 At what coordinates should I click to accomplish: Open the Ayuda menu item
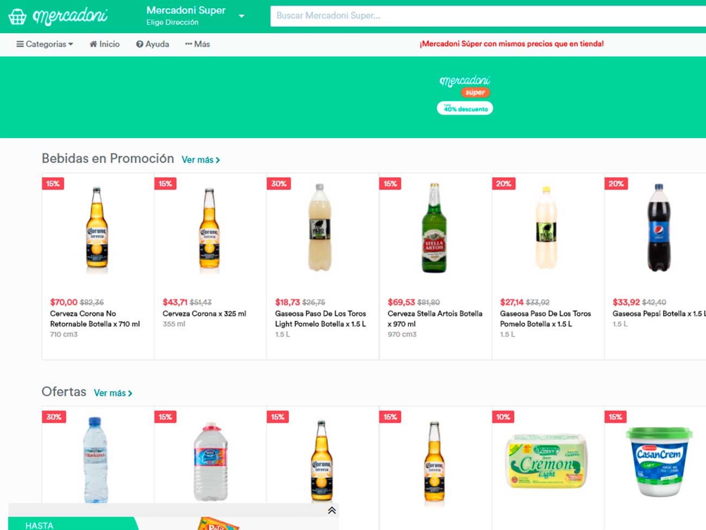[x=153, y=44]
